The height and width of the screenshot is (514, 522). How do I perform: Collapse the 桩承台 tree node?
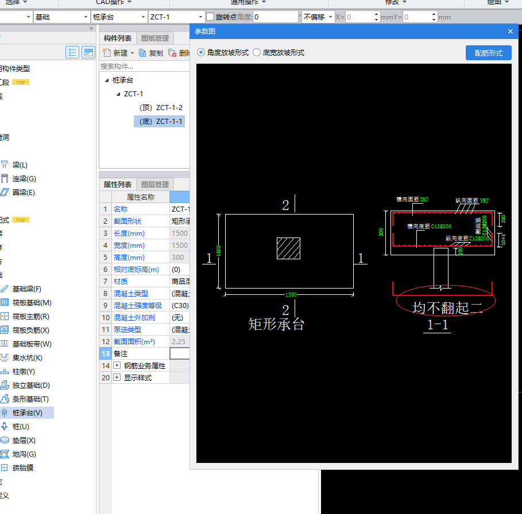[x=107, y=80]
